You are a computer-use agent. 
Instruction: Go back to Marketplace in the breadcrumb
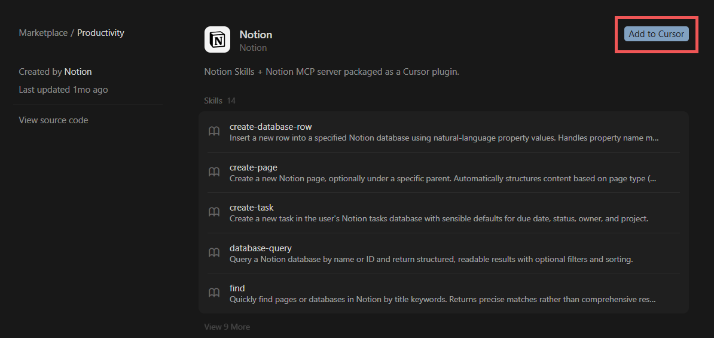43,33
